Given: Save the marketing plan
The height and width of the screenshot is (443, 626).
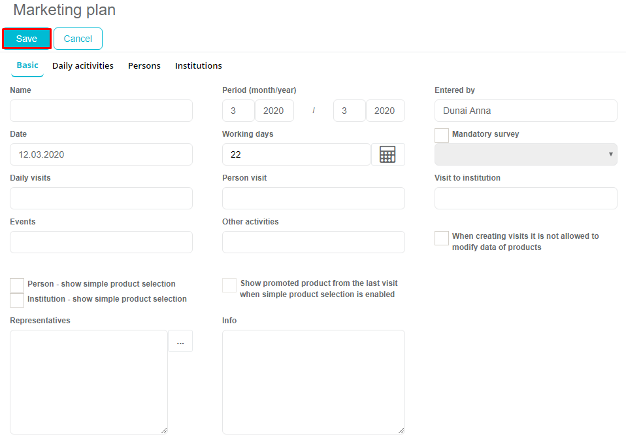Looking at the screenshot, I should coord(27,39).
